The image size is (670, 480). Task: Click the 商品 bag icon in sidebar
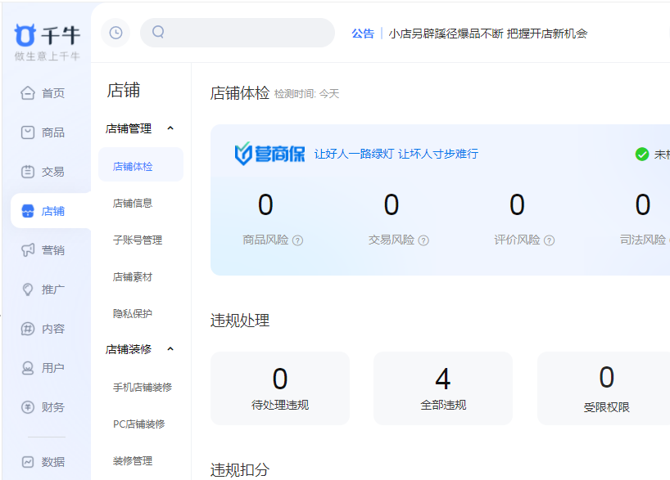coord(28,132)
